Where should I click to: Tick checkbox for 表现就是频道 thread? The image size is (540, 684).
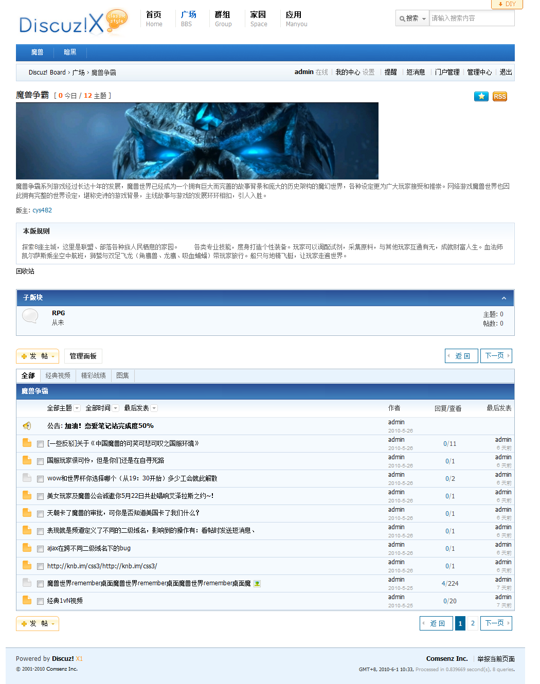click(x=40, y=531)
